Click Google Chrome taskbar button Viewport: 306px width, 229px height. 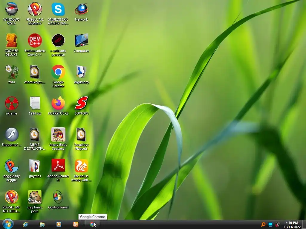coord(92,224)
